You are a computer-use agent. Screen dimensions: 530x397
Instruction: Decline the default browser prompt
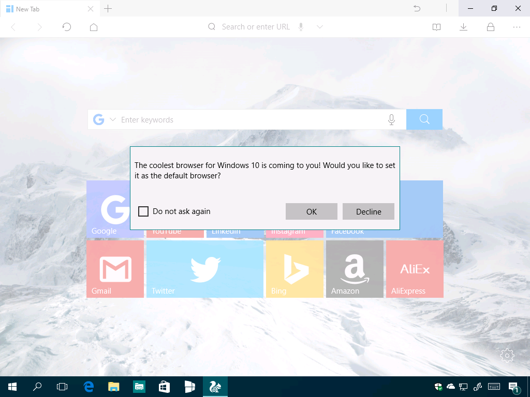tap(369, 211)
